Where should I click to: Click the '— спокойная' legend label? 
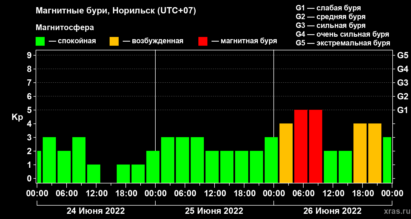click(72, 41)
